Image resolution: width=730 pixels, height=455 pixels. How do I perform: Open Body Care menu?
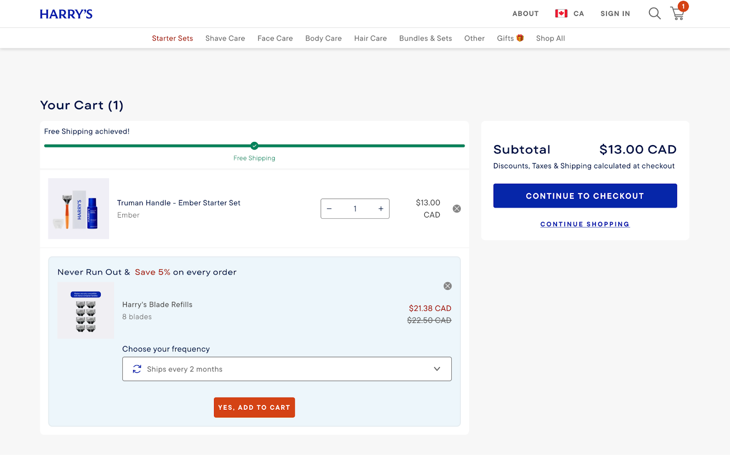[x=323, y=38]
